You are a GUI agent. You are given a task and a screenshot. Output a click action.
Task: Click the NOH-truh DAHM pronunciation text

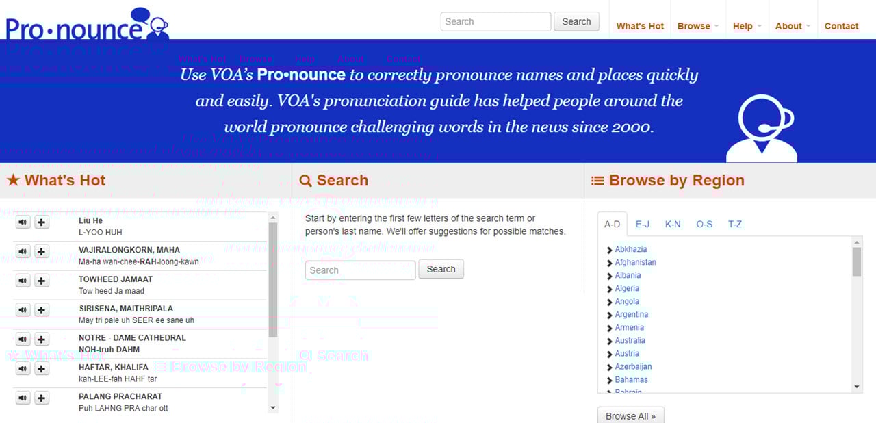[x=109, y=349]
